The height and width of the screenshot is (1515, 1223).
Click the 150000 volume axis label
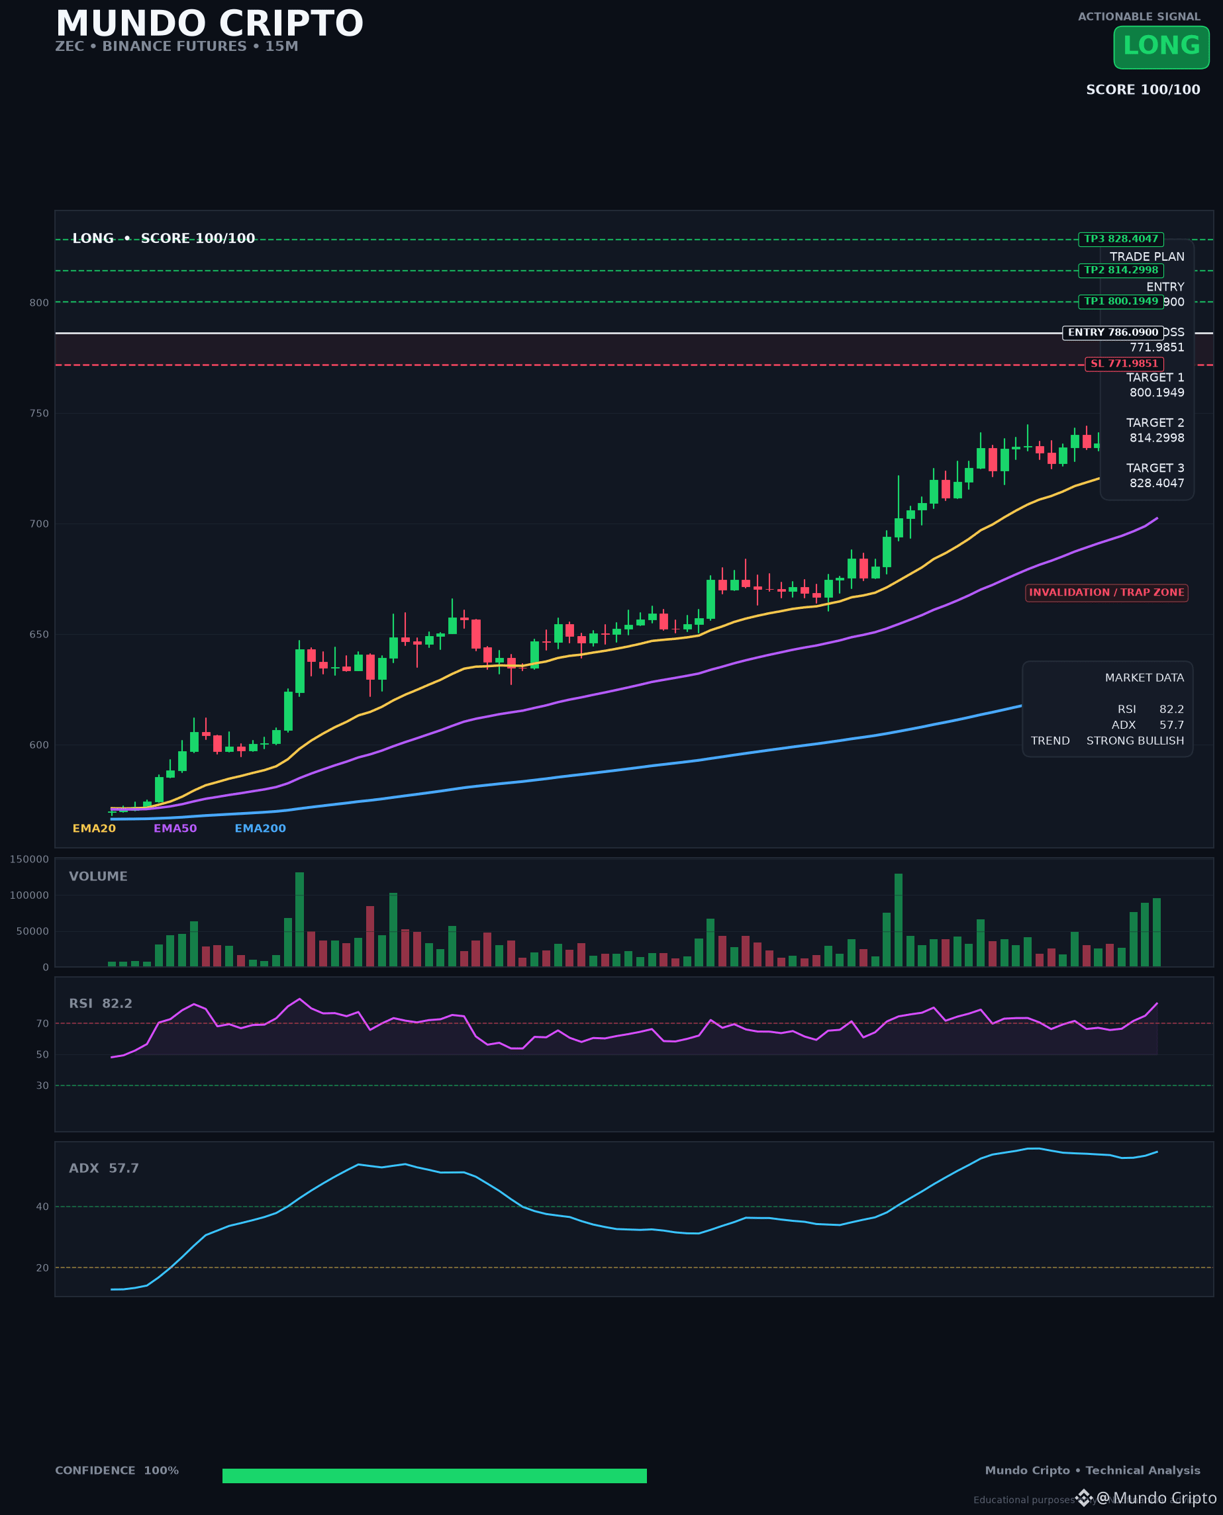tap(30, 859)
